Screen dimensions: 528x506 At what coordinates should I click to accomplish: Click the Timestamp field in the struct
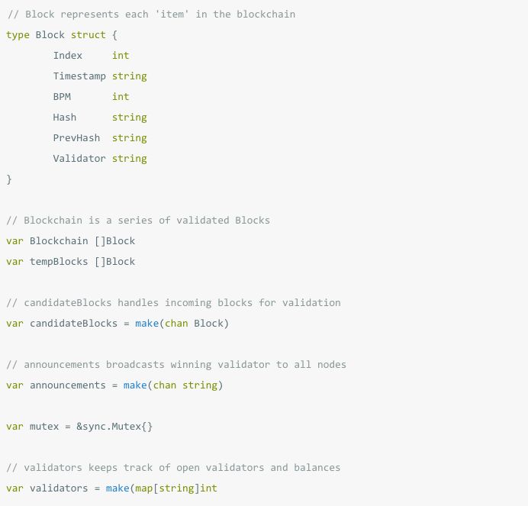coord(79,76)
